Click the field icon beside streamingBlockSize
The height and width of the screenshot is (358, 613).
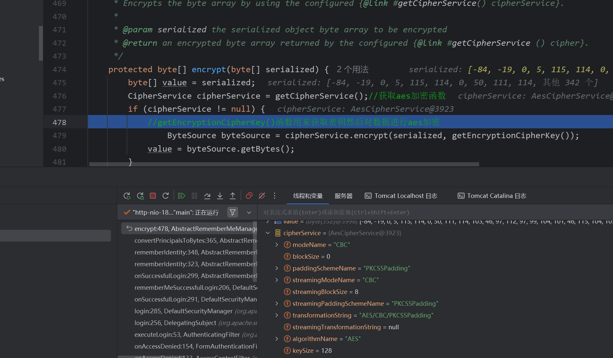point(287,292)
